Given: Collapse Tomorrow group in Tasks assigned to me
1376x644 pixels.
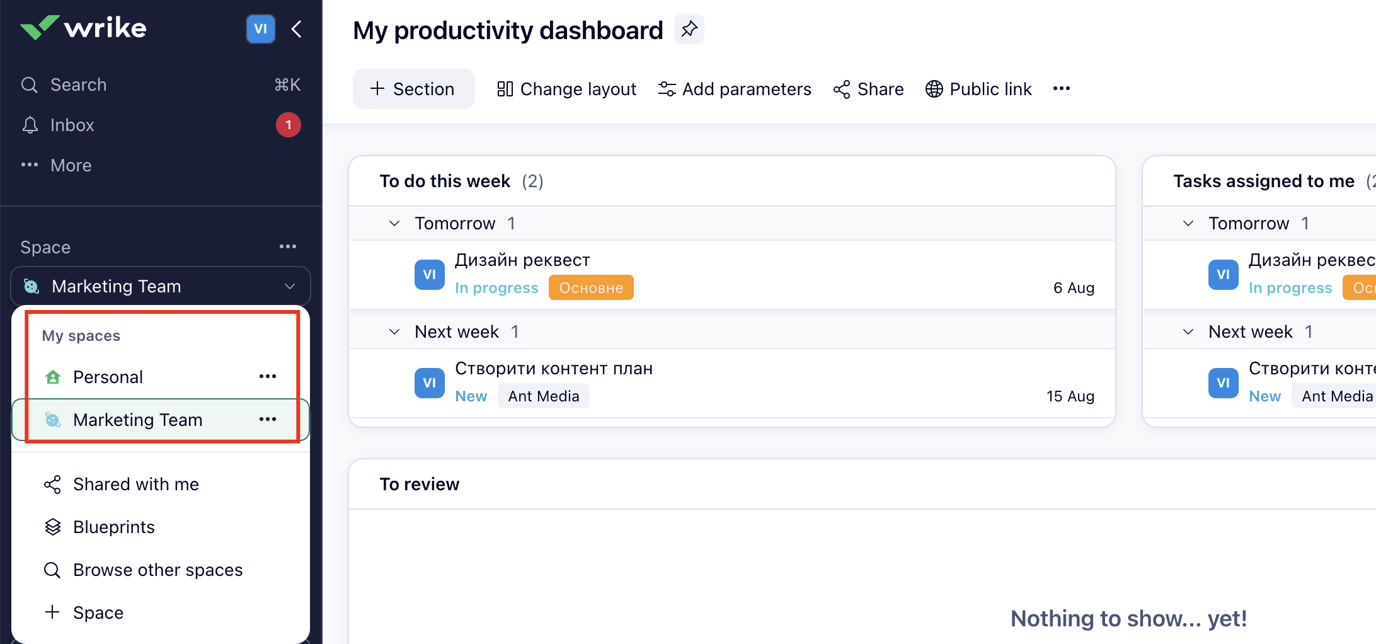Looking at the screenshot, I should click(1188, 224).
